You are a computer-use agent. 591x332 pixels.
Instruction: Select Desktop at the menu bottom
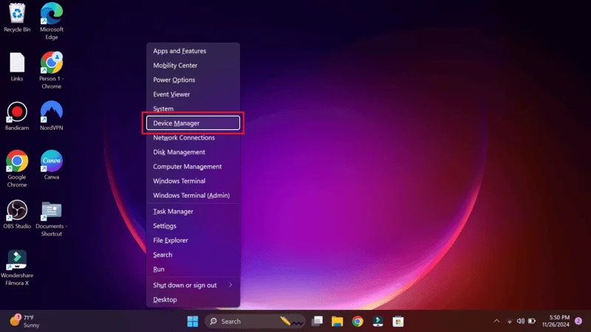click(x=193, y=300)
